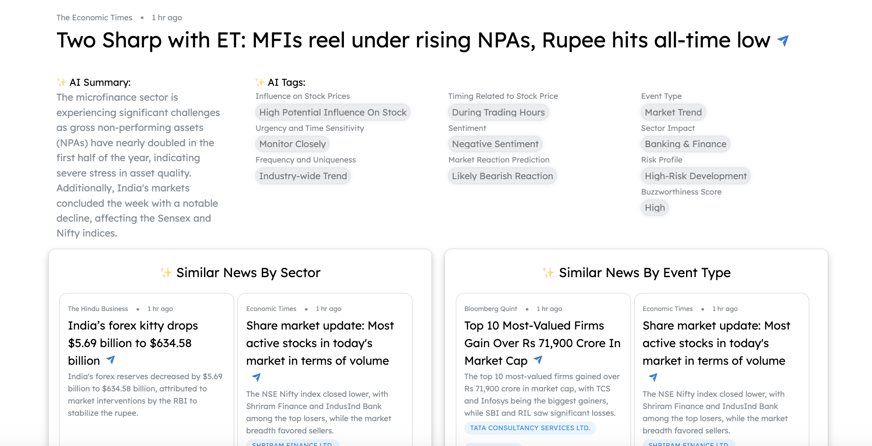Click sparkle icon beside Similar News By Event Type
This screenshot has width=872, height=446.
click(x=548, y=273)
